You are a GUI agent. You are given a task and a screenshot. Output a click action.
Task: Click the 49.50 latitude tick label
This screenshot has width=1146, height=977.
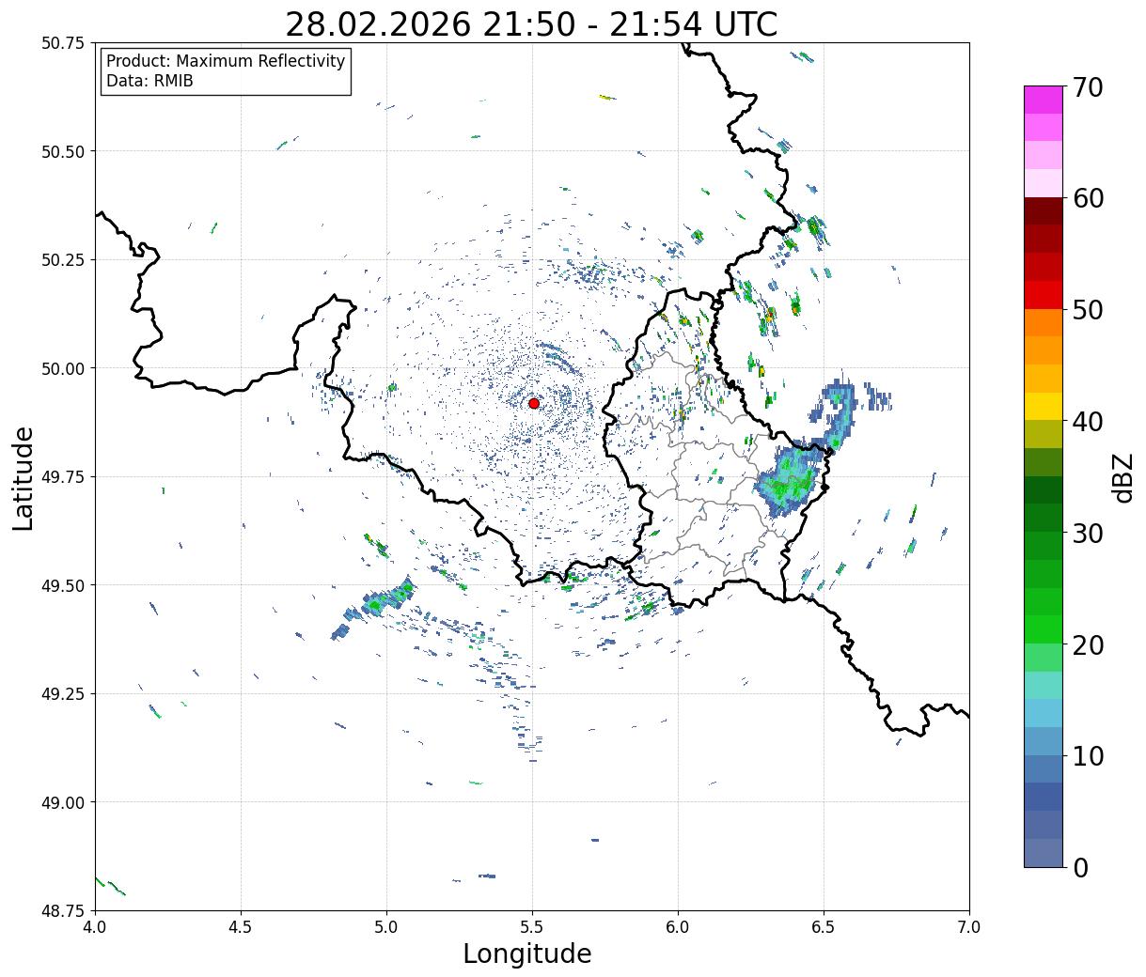[62, 585]
